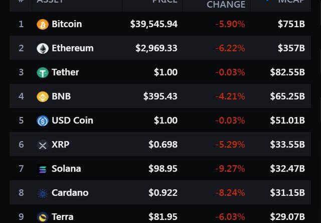
Task: Click USD Coin's $51.01B market cap
Action: 287,120
